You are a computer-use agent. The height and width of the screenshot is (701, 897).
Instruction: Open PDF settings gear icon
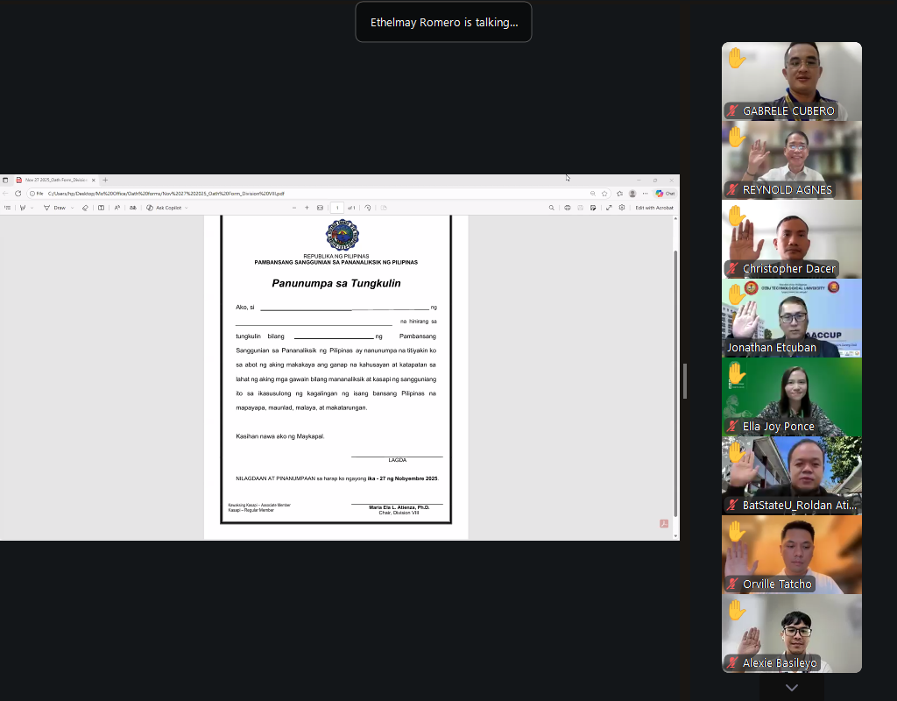[622, 208]
